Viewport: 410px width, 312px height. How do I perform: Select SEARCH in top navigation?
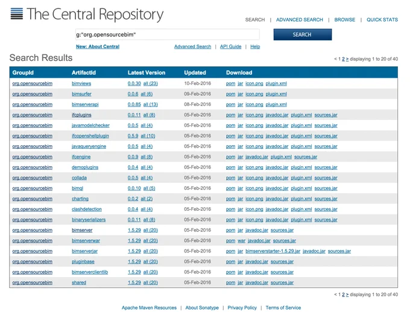255,20
